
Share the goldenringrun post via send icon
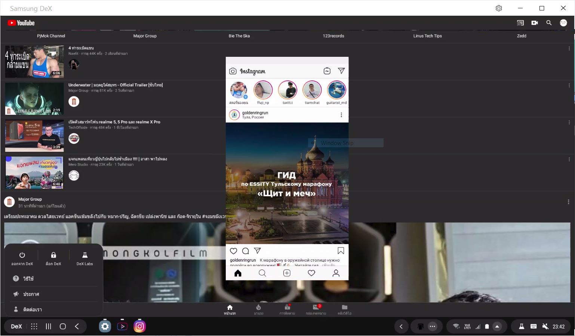tap(257, 250)
